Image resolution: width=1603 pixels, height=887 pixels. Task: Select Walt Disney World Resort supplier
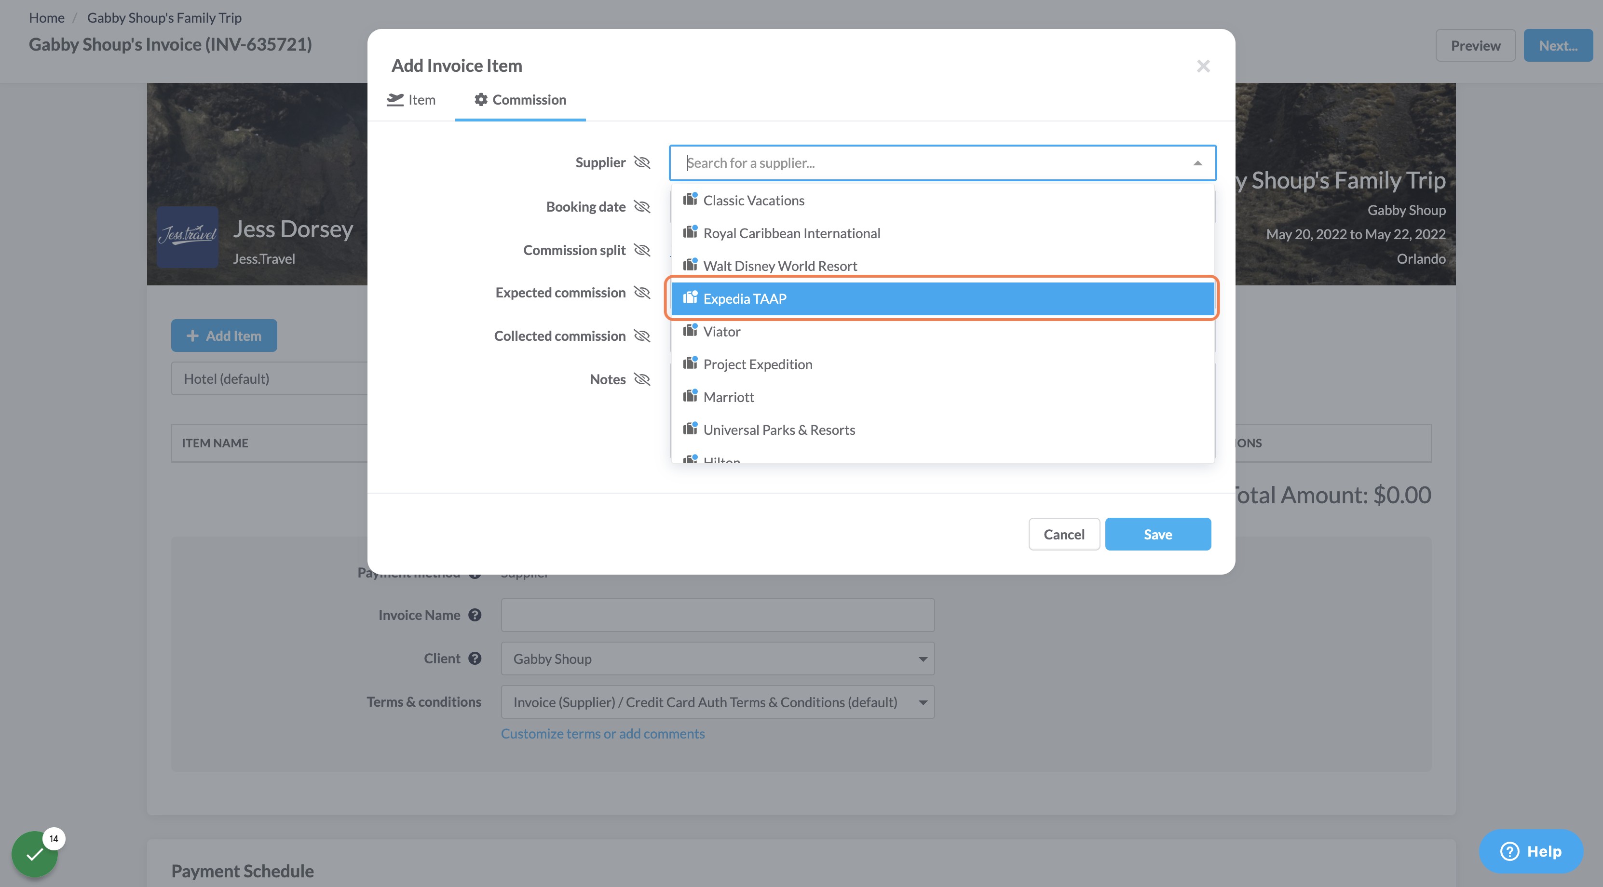(x=943, y=266)
